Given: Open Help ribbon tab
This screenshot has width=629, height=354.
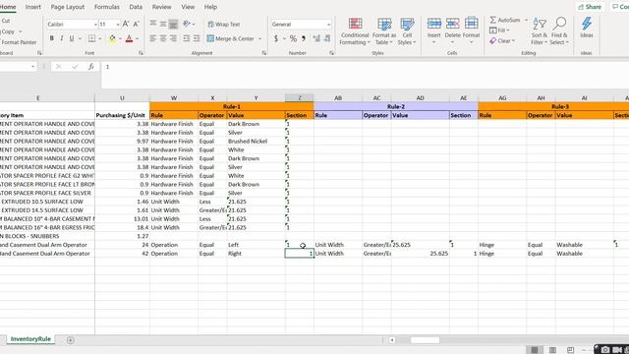Looking at the screenshot, I should coord(210,7).
